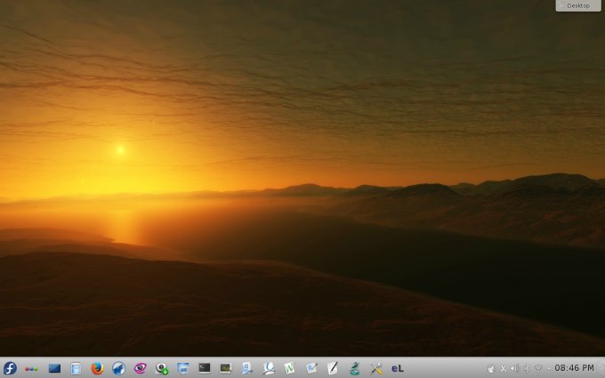The width and height of the screenshot is (605, 378).
Task: Expand the hidden system tray icons arrow
Action: click(x=548, y=369)
